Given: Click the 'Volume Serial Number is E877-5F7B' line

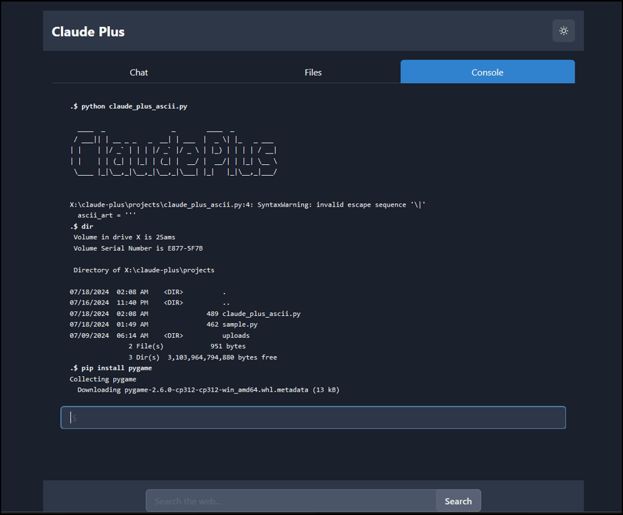Looking at the screenshot, I should [138, 248].
